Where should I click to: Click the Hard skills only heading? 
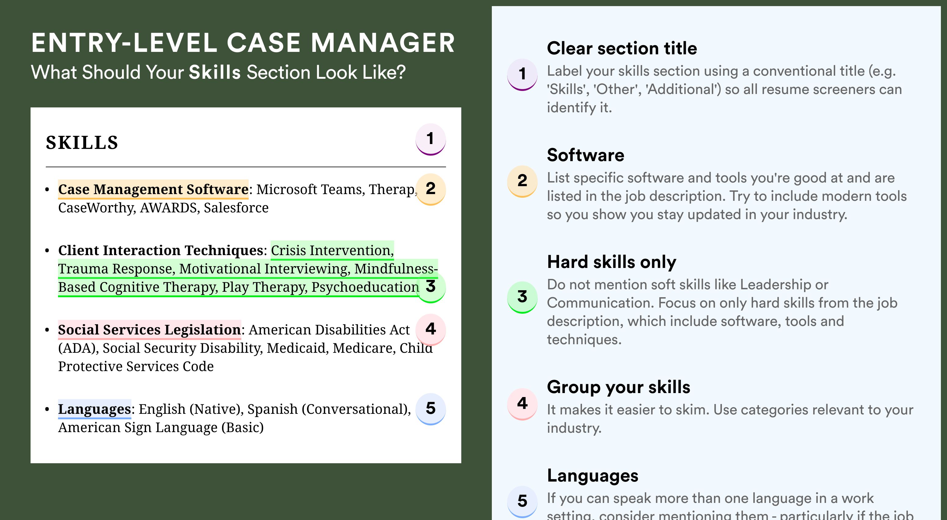[611, 262]
